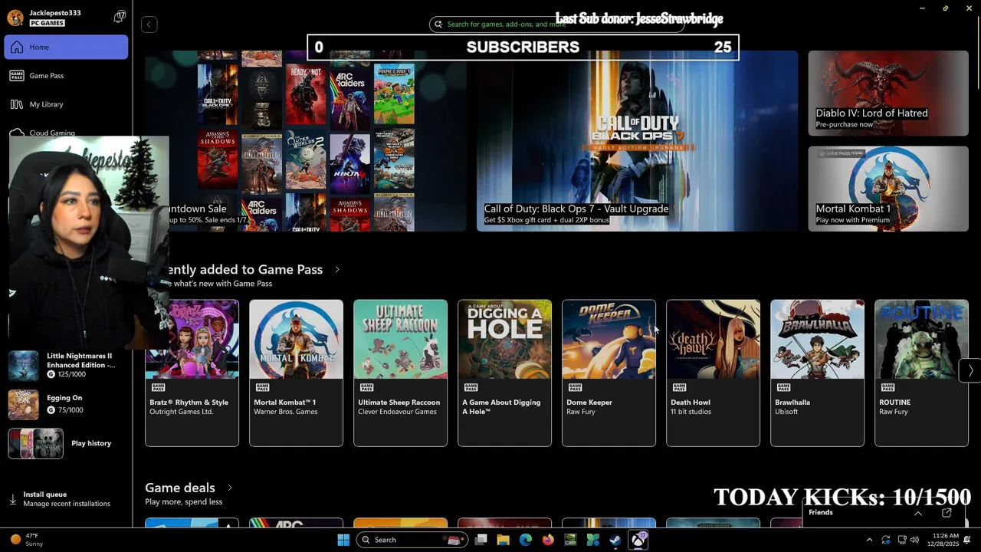Click the install queue download icon
The width and height of the screenshot is (981, 552).
tap(13, 499)
